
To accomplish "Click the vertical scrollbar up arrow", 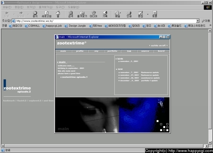I will click(x=210, y=31).
